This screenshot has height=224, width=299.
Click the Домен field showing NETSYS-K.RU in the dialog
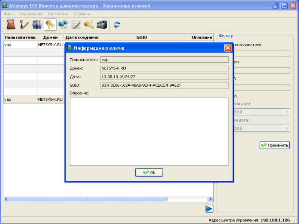point(164,68)
